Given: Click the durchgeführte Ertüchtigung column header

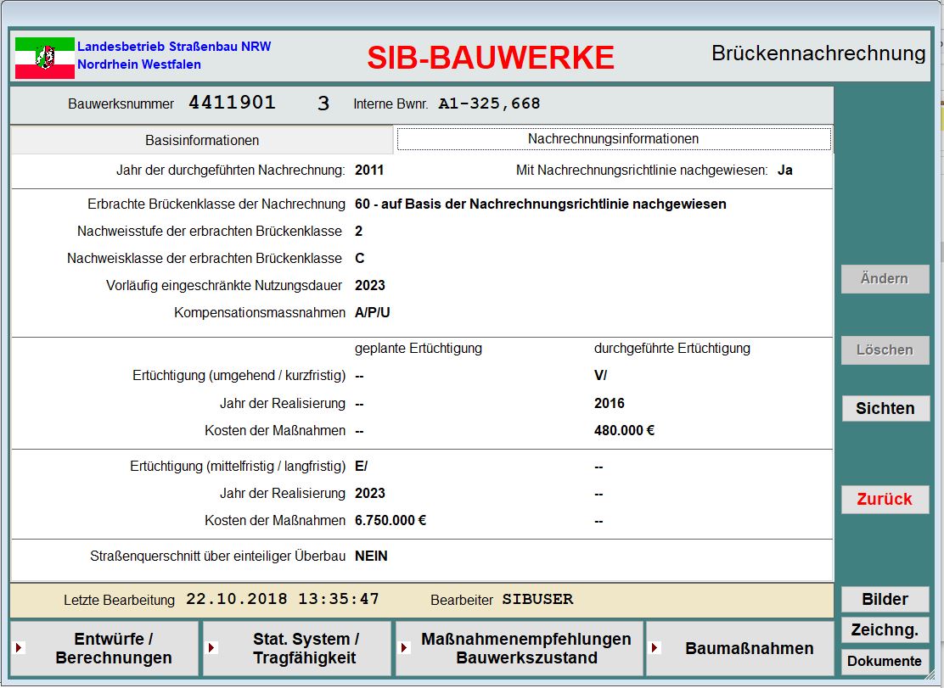Looking at the screenshot, I should coord(671,349).
